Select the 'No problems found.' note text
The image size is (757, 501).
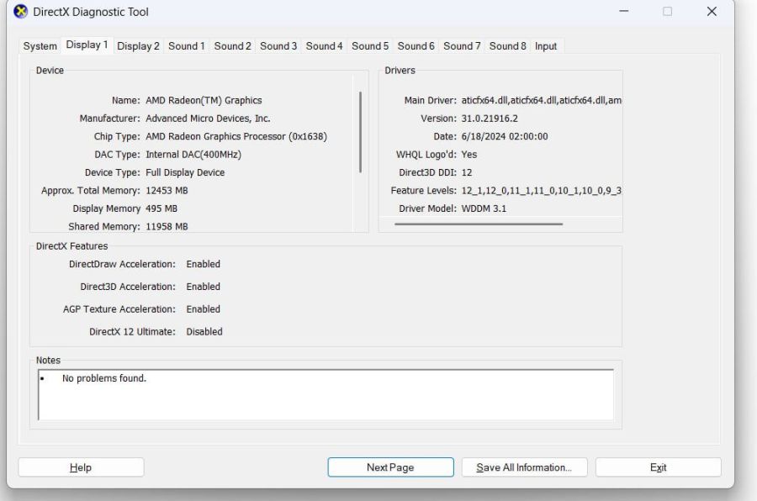pos(104,378)
